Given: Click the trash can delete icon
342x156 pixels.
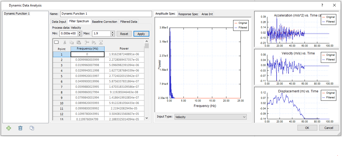Looking at the screenshot, I should coord(20,128).
